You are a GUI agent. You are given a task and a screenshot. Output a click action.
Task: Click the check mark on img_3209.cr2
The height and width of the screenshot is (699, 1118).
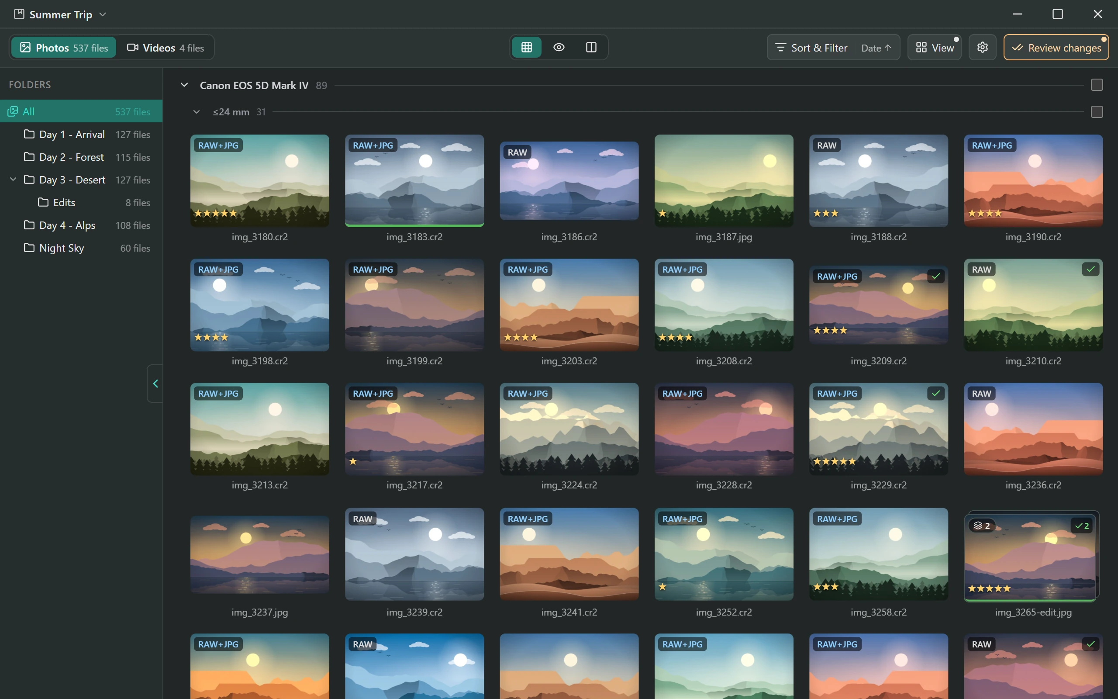pos(935,277)
